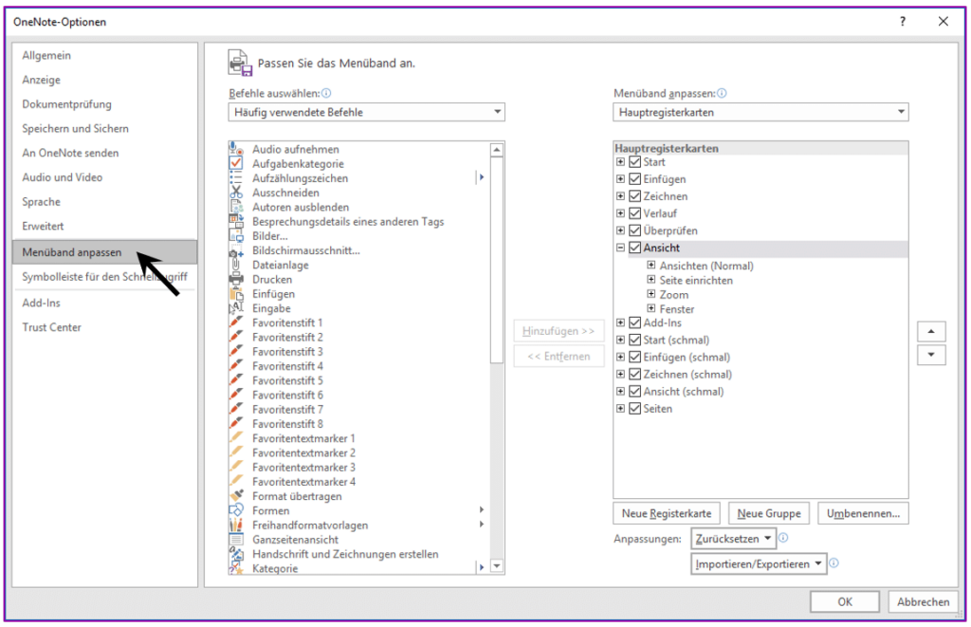Expand the Einfügen (schmal) tree node
The image size is (971, 627).
pyautogui.click(x=620, y=357)
